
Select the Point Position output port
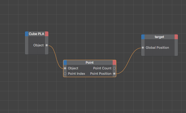tap(114, 74)
